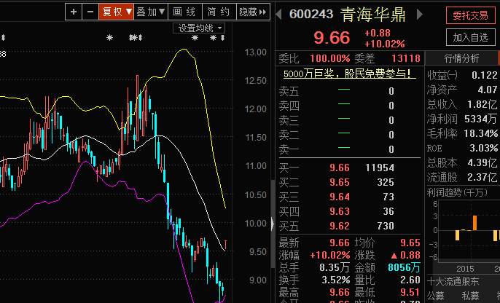Click the stock name 青海华鼎
Image resolution: width=500 pixels, height=303 pixels.
(x=373, y=15)
